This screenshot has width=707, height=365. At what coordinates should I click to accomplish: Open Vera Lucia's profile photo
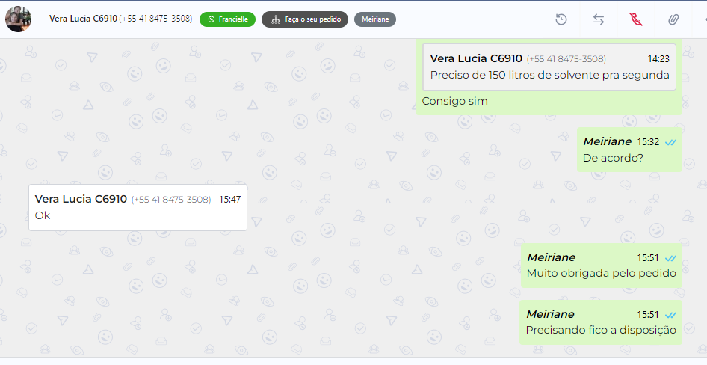pyautogui.click(x=18, y=19)
